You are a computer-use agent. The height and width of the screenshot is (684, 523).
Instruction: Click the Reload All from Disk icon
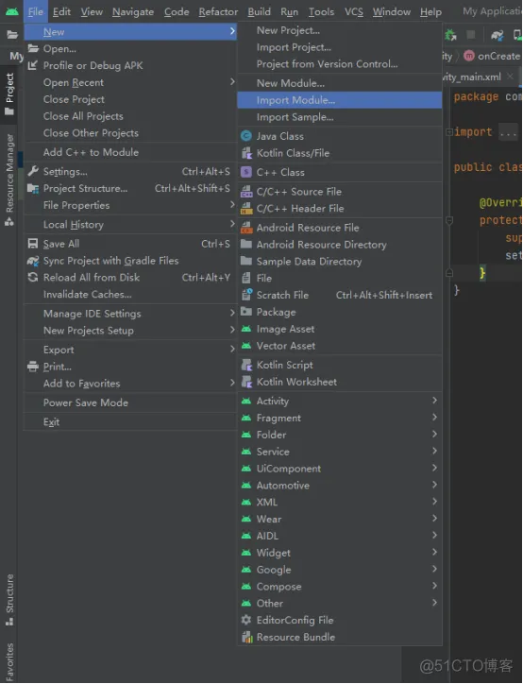[33, 278]
